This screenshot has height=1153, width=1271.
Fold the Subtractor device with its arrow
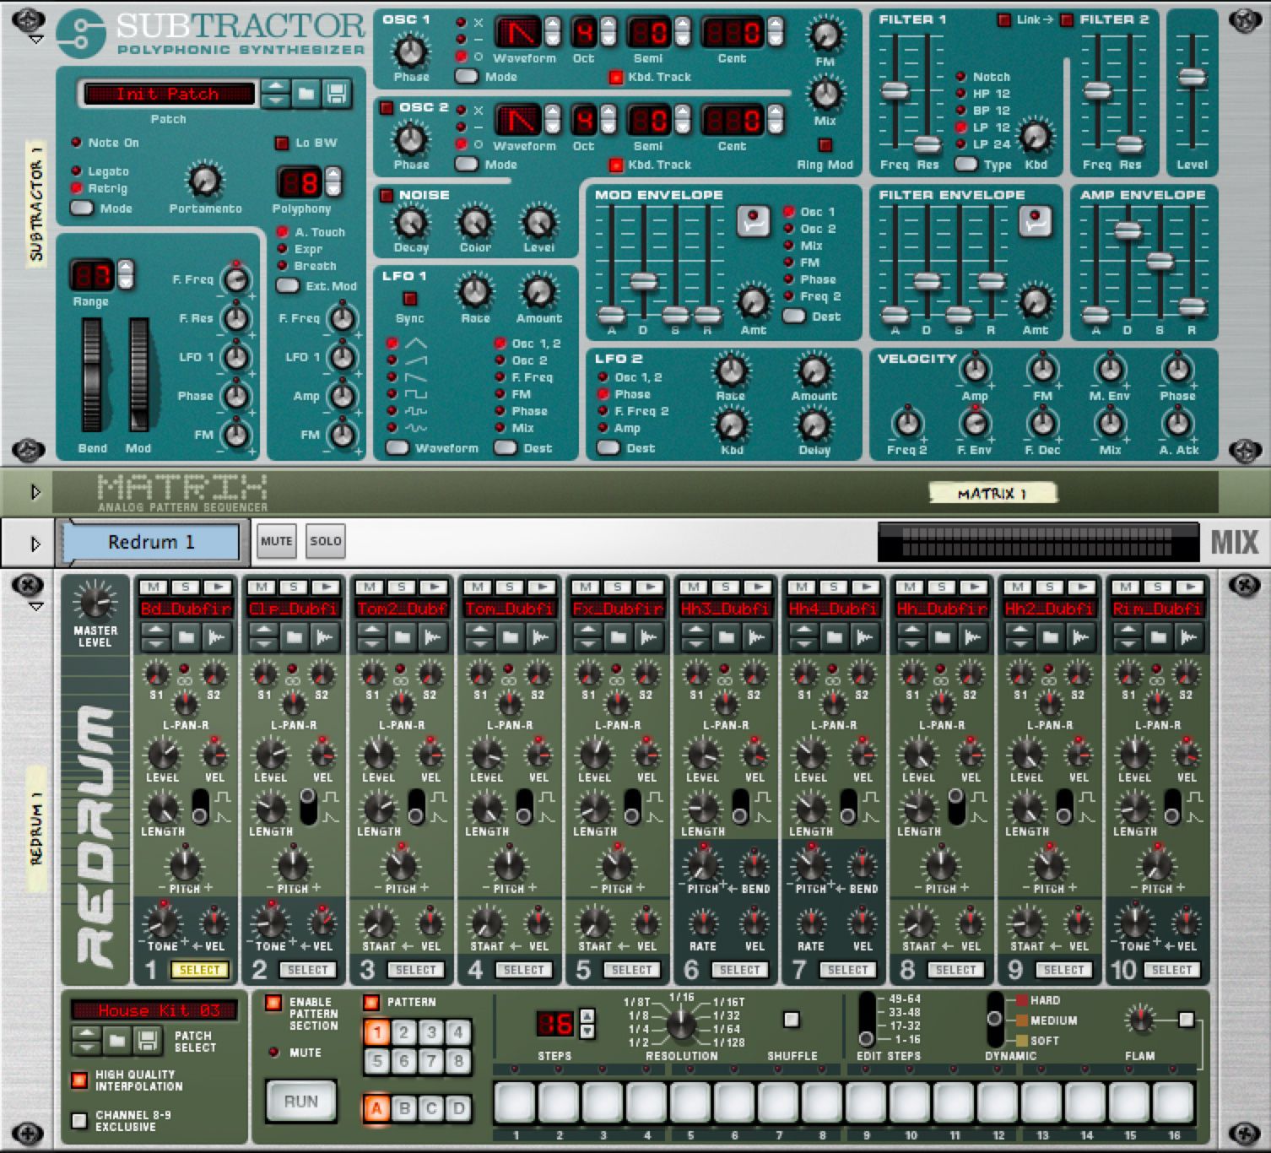point(35,39)
